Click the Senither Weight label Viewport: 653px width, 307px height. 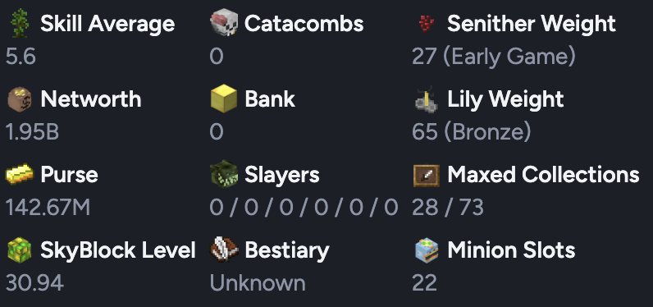532,24
